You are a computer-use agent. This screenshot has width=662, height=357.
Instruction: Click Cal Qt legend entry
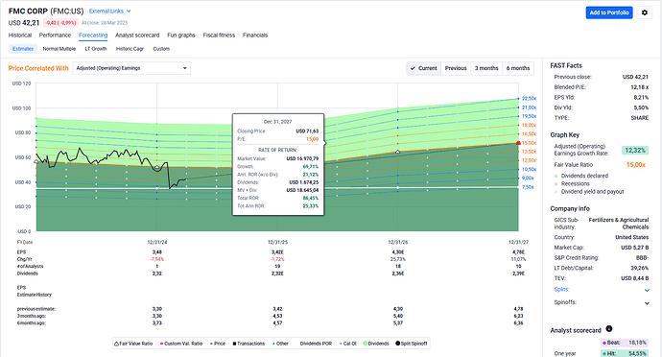(348, 344)
